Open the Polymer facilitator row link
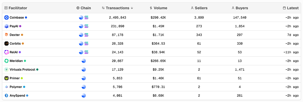Viewport: 303px width, 102px height. (16, 87)
